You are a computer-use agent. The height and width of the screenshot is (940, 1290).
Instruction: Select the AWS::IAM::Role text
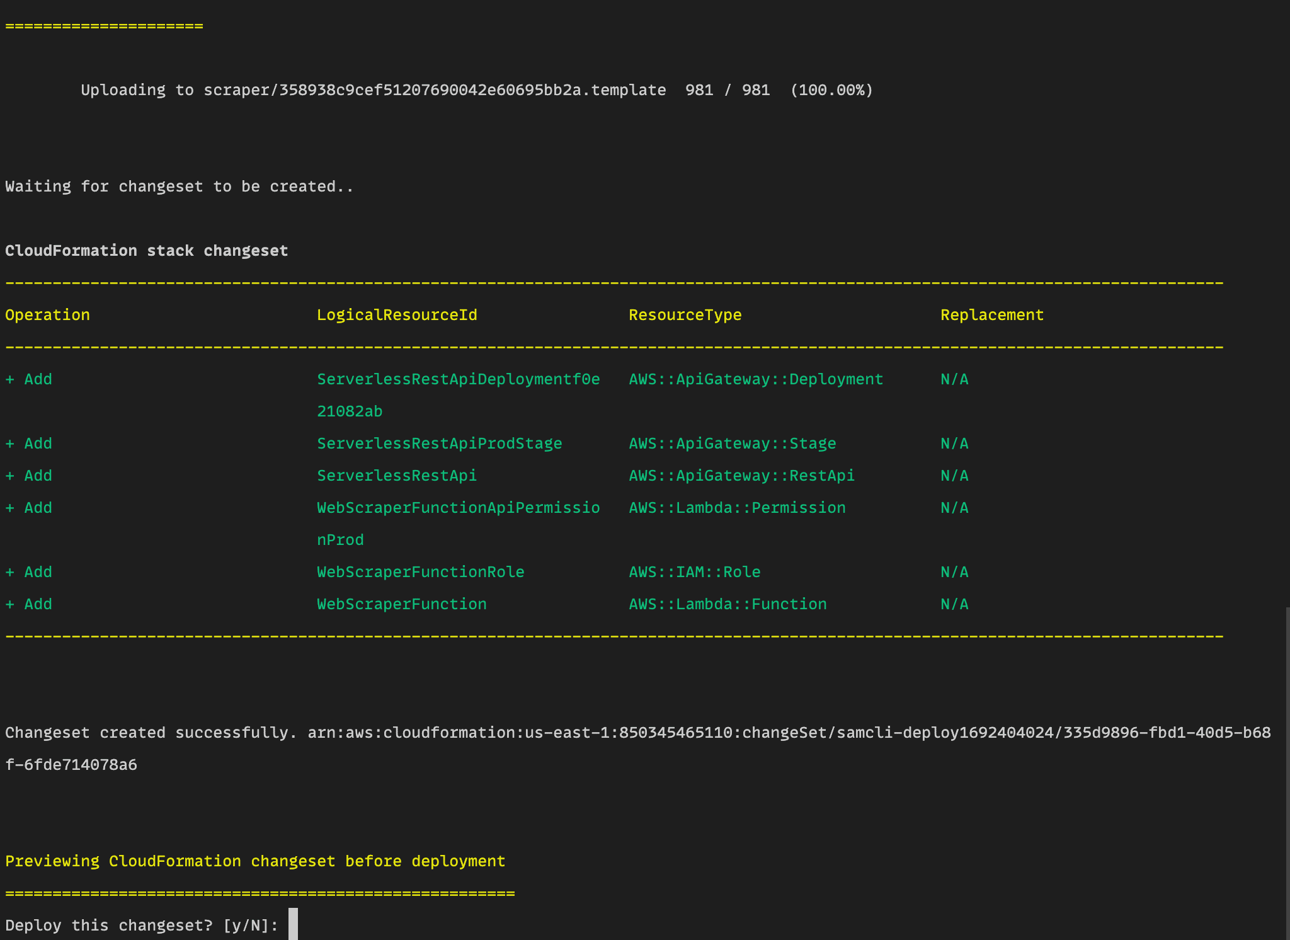694,571
